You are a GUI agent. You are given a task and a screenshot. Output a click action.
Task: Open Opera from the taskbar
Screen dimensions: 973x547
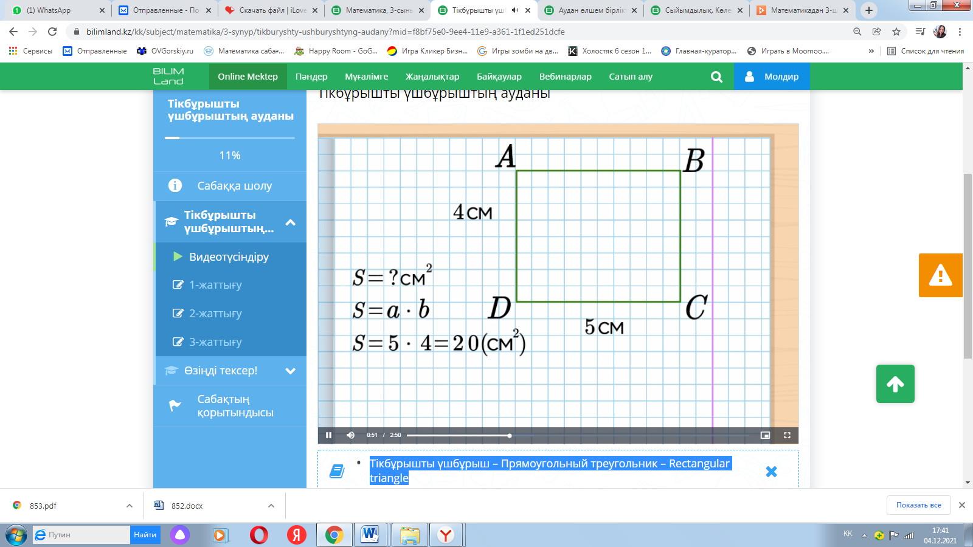[259, 535]
